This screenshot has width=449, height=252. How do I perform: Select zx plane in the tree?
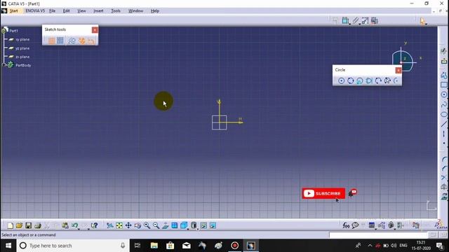point(22,57)
